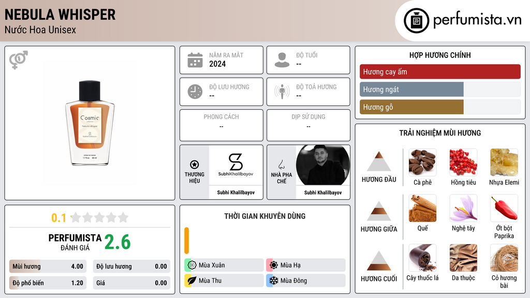Click the star badge icon above Thương Hiệu
The height and width of the screenshot is (298, 530).
pyautogui.click(x=195, y=165)
